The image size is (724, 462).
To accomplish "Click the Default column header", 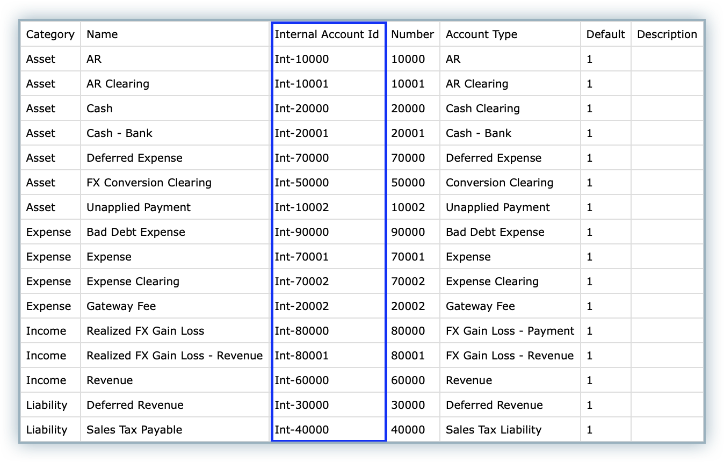I will pyautogui.click(x=605, y=34).
